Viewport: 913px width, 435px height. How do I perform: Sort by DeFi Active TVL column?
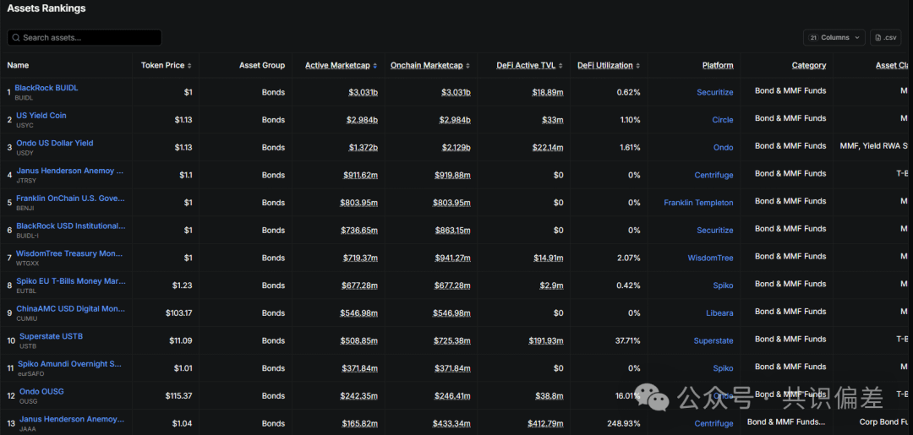(x=530, y=66)
